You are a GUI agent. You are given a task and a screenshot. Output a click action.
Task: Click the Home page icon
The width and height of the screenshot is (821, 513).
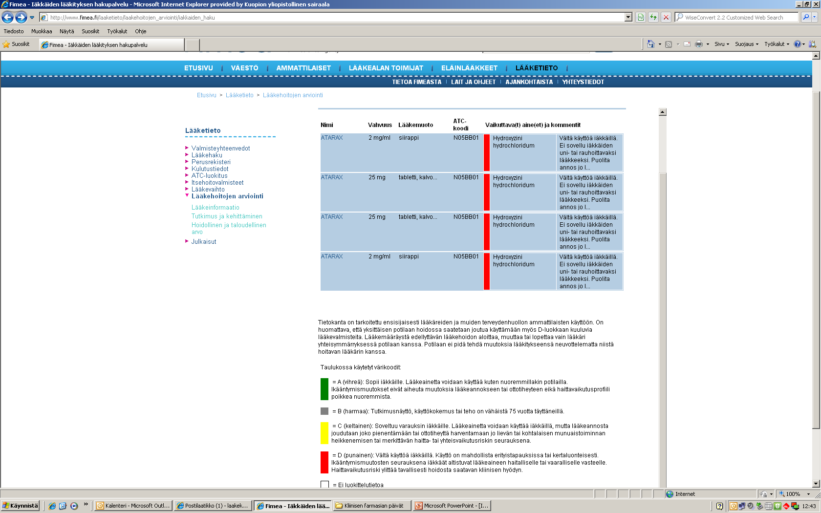pos(650,44)
